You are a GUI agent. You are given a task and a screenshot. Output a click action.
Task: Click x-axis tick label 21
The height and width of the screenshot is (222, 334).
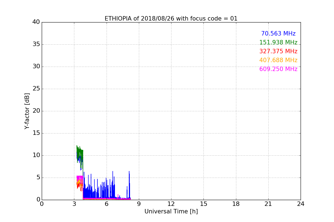coord(268,204)
